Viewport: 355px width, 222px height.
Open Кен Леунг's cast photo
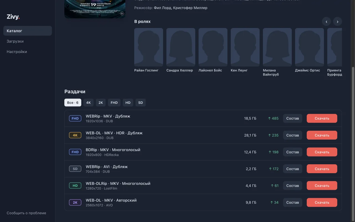(x=245, y=47)
